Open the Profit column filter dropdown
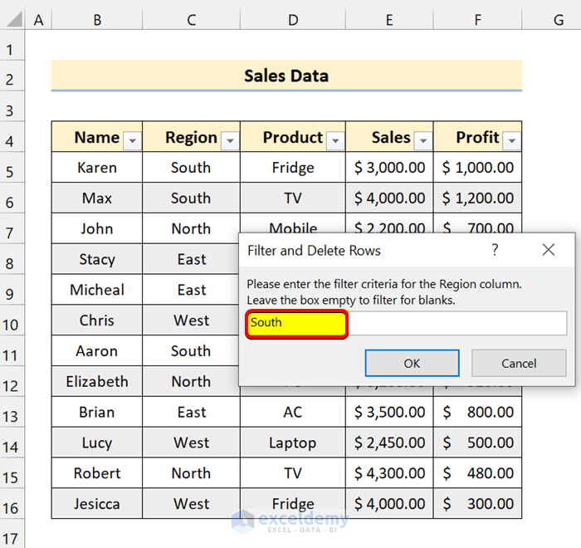This screenshot has width=581, height=548. [512, 140]
